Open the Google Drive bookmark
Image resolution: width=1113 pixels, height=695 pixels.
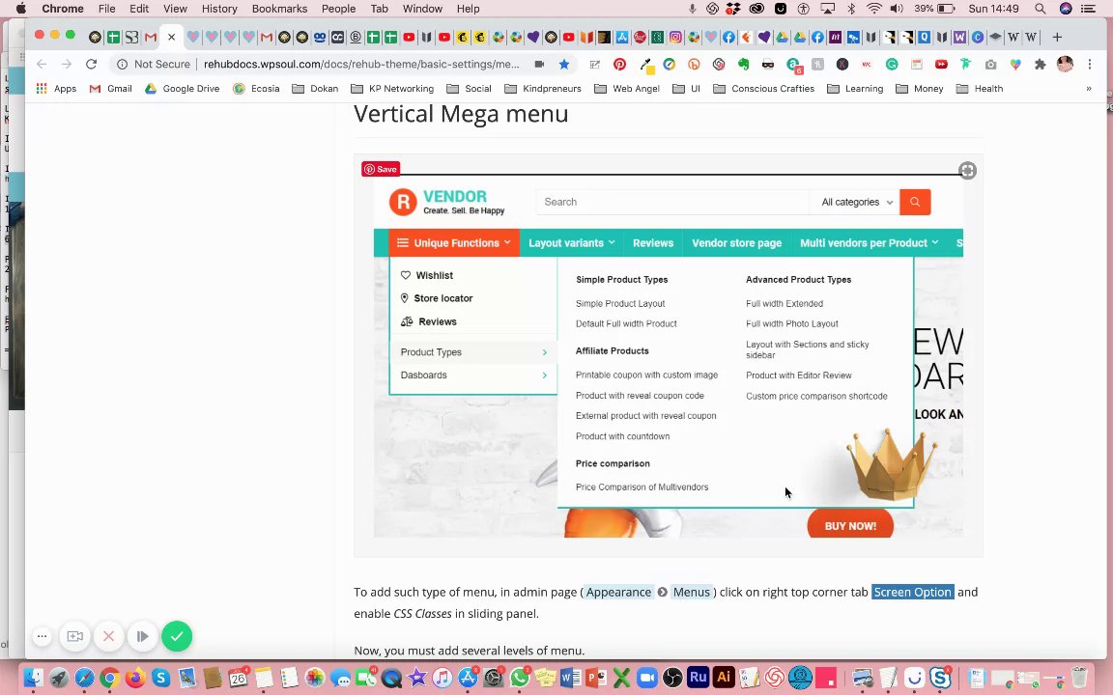tap(183, 89)
